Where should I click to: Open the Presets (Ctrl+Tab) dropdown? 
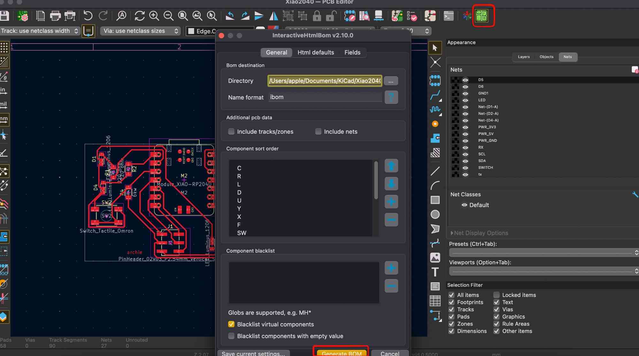[544, 253]
